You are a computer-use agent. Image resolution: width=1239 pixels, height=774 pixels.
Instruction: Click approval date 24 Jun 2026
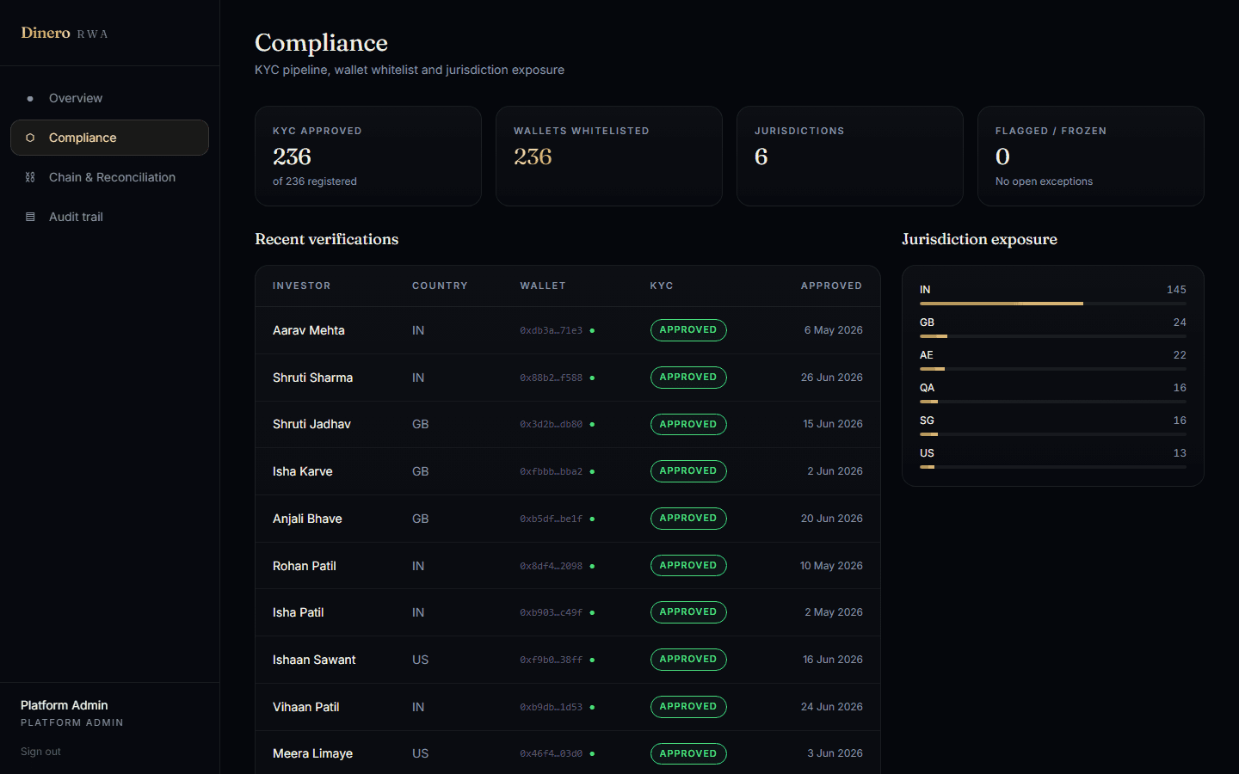tap(832, 707)
